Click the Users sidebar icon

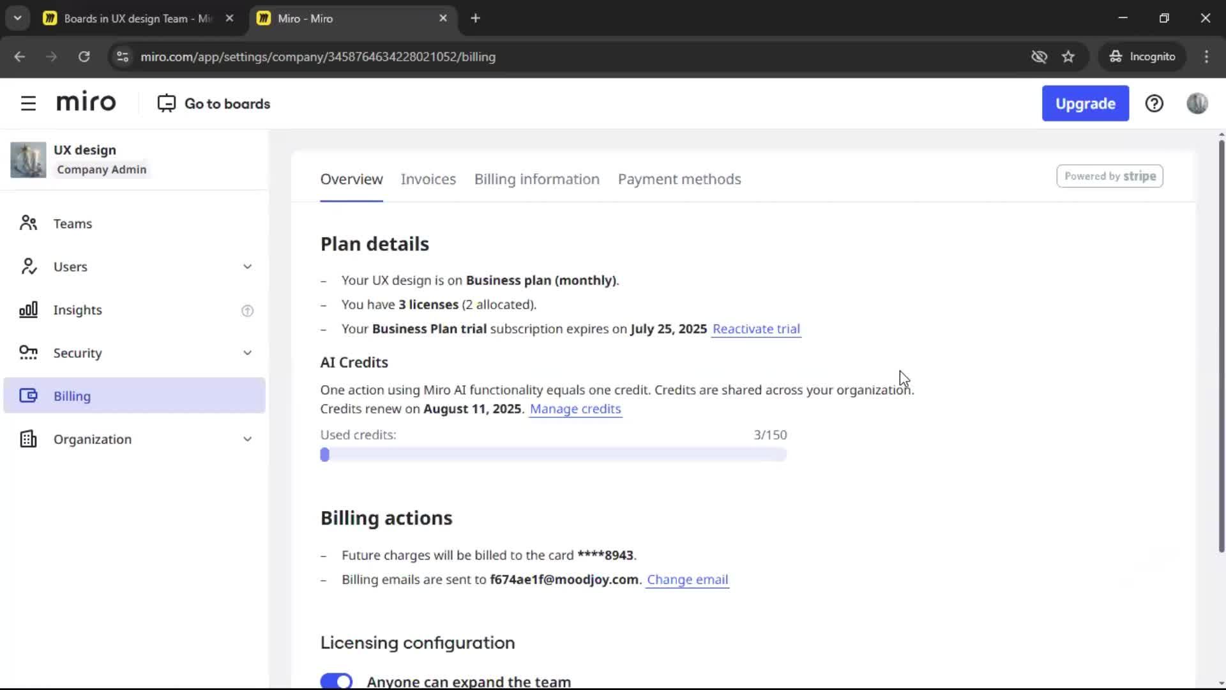tap(28, 266)
